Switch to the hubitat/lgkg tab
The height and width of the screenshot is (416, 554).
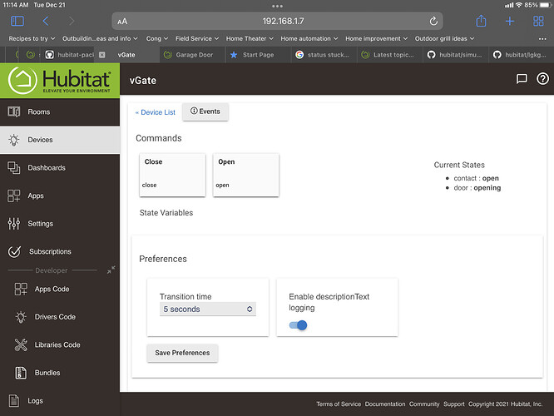[x=522, y=55]
